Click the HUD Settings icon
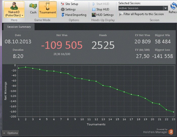The height and width of the screenshot is (137, 177). click(94, 15)
